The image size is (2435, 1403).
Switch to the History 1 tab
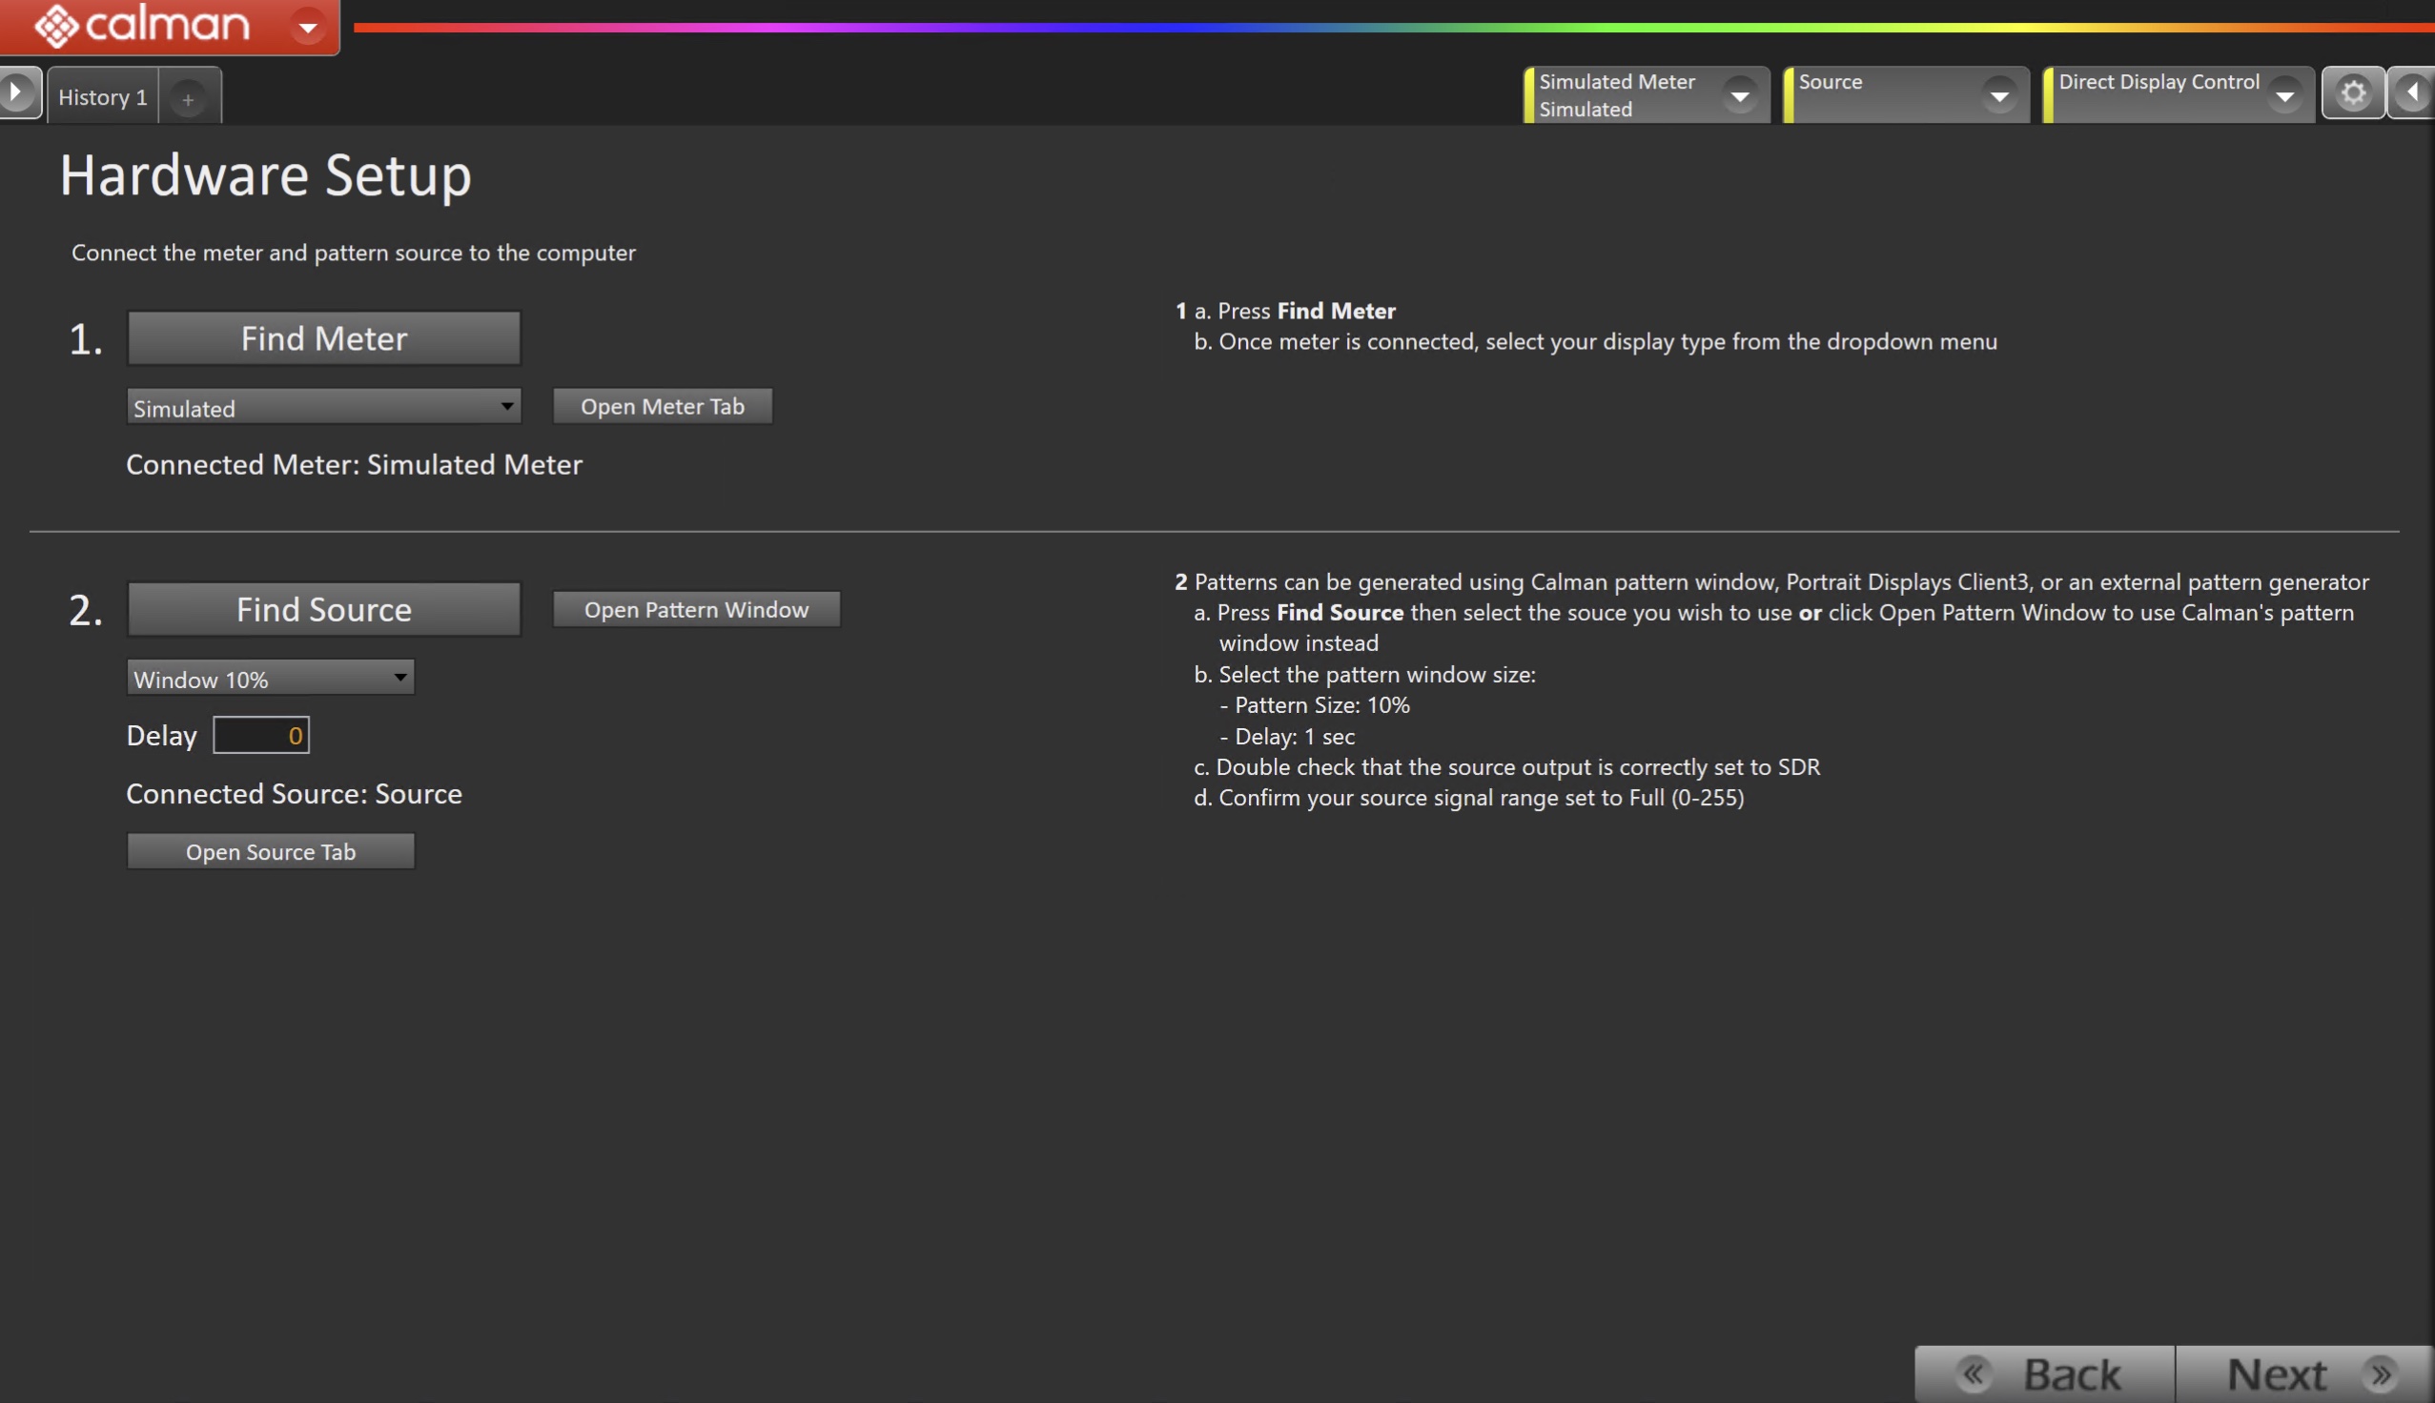(102, 97)
